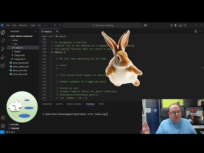Go back with the left arrow
Screen dimensions: 204x153
coord(55,25)
